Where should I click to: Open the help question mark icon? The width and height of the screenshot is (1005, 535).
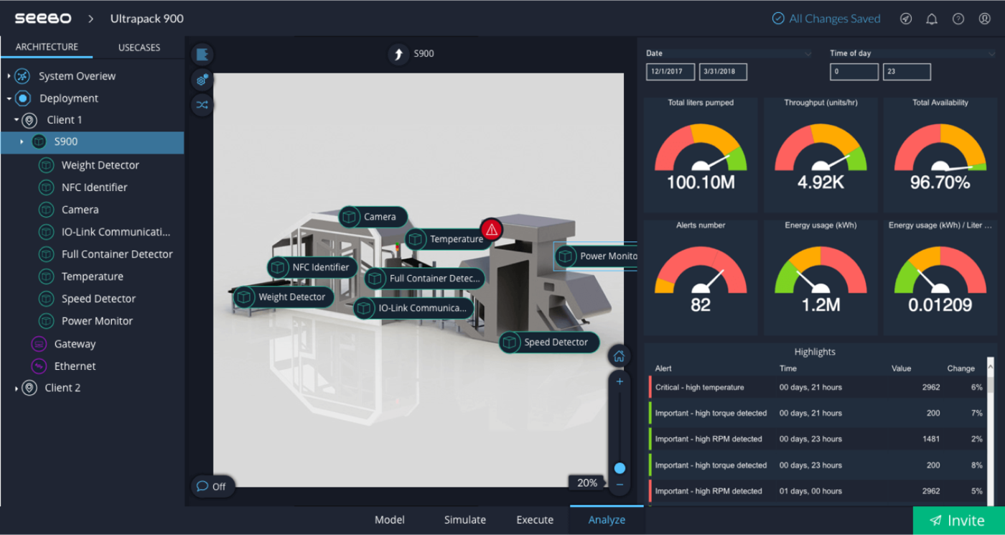[x=958, y=19]
